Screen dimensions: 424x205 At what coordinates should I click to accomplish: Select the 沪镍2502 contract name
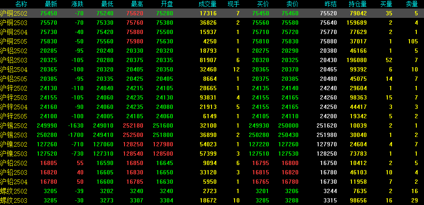(14, 144)
